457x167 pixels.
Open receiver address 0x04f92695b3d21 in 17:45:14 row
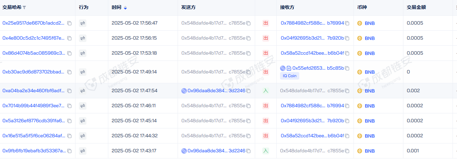click(313, 121)
